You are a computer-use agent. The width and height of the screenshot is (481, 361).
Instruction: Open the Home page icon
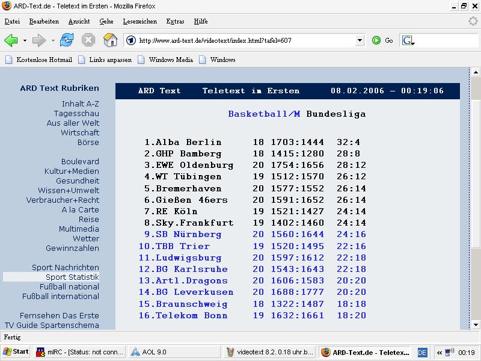pos(110,40)
